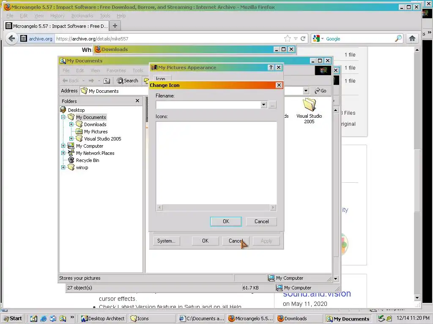Switch to Icons taskbar window
This screenshot has height=324, width=433.
coord(152,319)
